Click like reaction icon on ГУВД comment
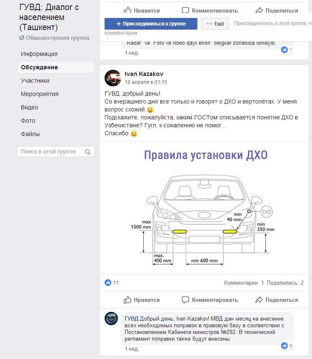The height and width of the screenshot is (359, 312). 284,346
